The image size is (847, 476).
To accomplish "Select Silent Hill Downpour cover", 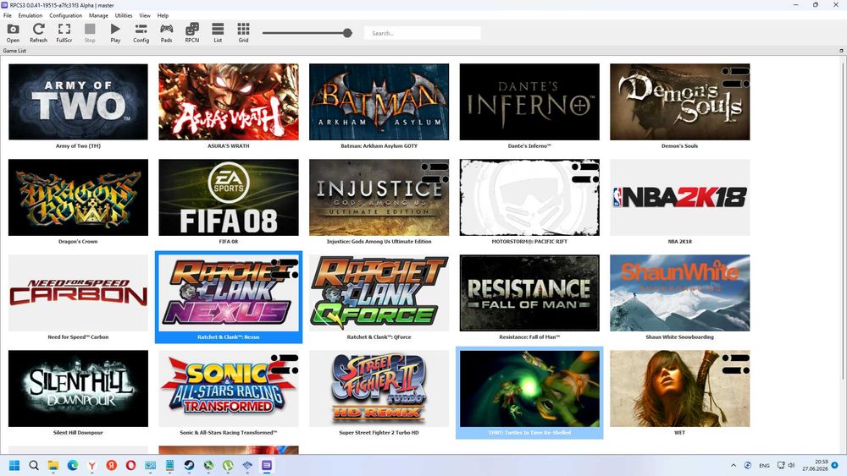I will pyautogui.click(x=78, y=388).
